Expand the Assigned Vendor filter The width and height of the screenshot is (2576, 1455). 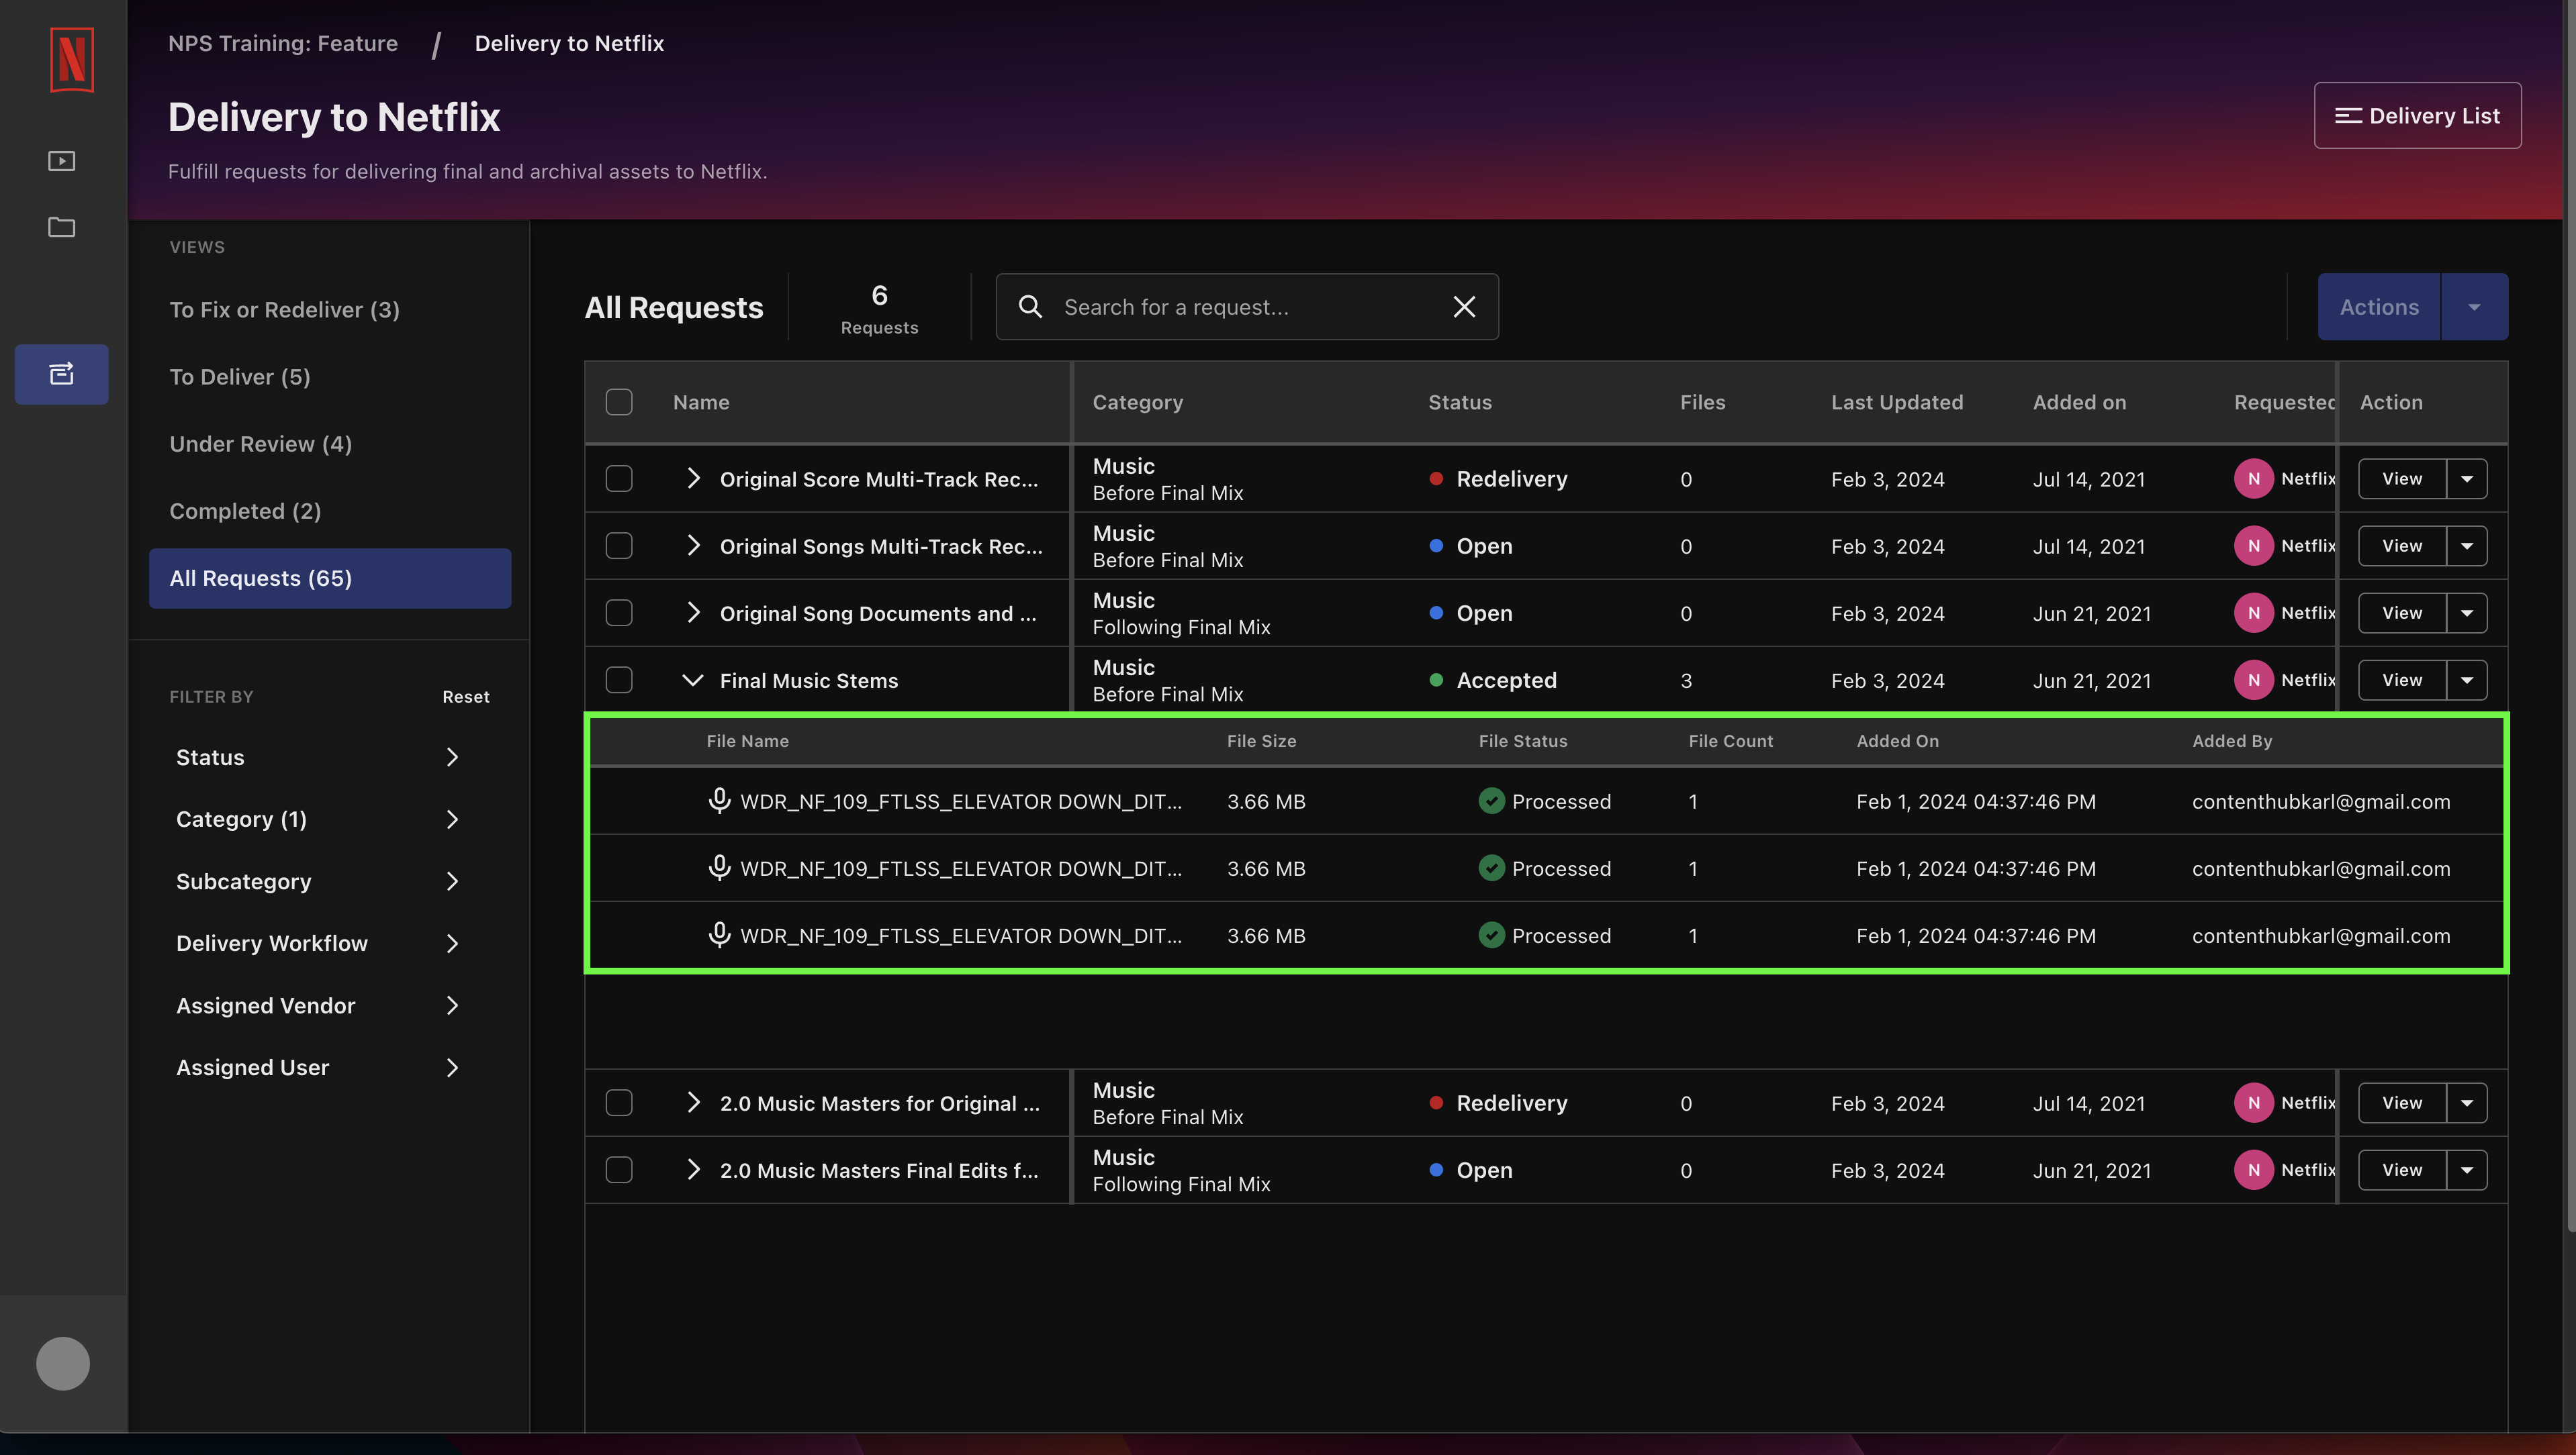[x=318, y=1005]
